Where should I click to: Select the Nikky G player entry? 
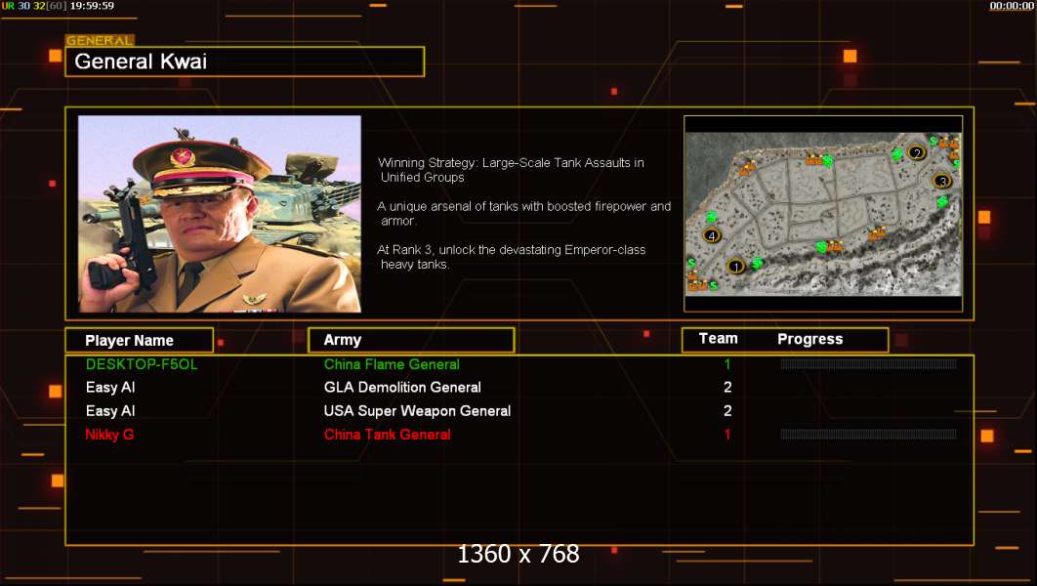(x=109, y=435)
